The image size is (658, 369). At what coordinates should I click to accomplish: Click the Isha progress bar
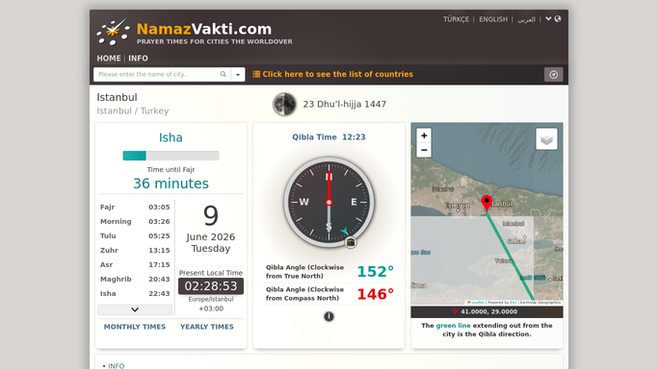[171, 156]
